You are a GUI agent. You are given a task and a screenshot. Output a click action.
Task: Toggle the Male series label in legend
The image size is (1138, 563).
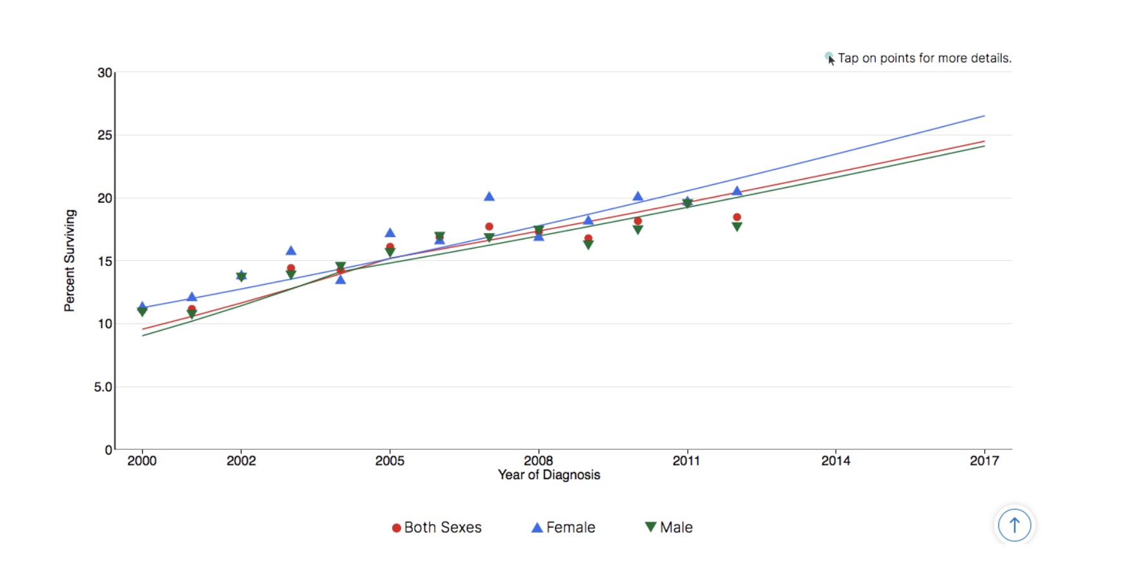click(x=676, y=527)
